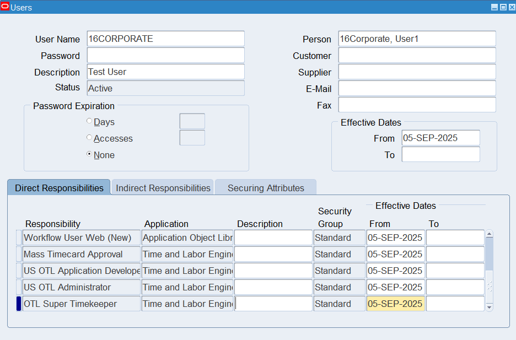Choose None for password expiration

coord(89,154)
